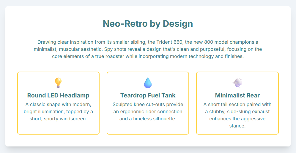Click the rear description starting 'A short tail section'
The width and height of the screenshot is (296, 153).
tap(237, 115)
